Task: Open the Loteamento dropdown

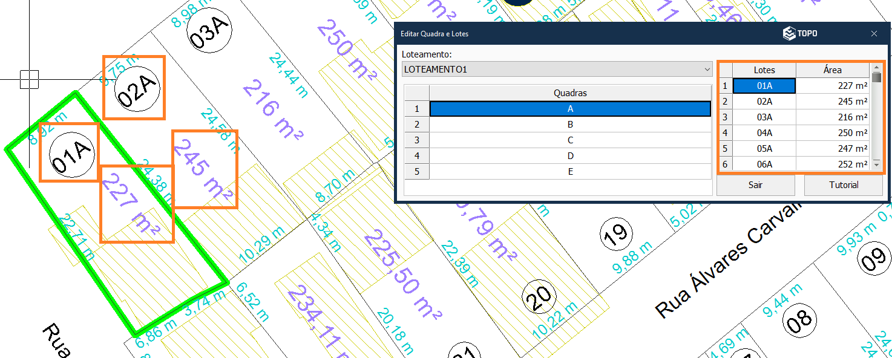Action: point(557,70)
